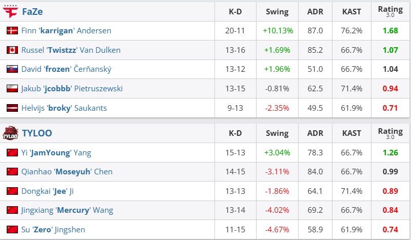Select Yi 'JamYoung' Yang's player link
Image resolution: width=411 pixels, height=240 pixels.
56,153
